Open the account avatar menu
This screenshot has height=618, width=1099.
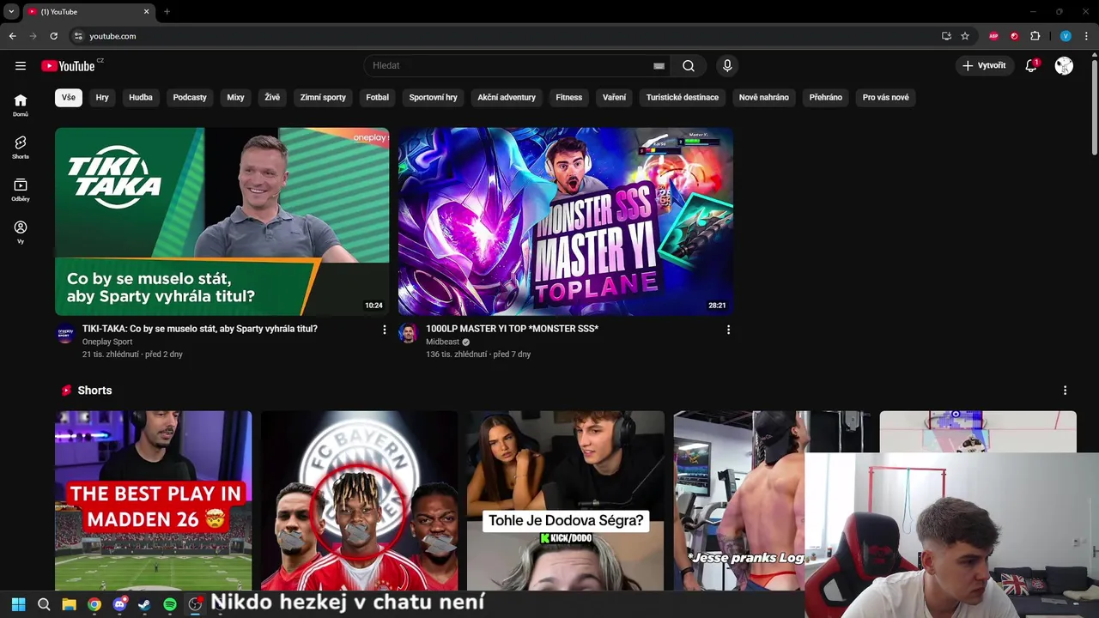(x=1064, y=66)
